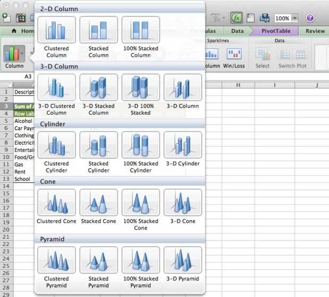Viewport: 329px width, 297px height.
Task: Choose the 3-D Cylinder chart
Action: click(183, 145)
